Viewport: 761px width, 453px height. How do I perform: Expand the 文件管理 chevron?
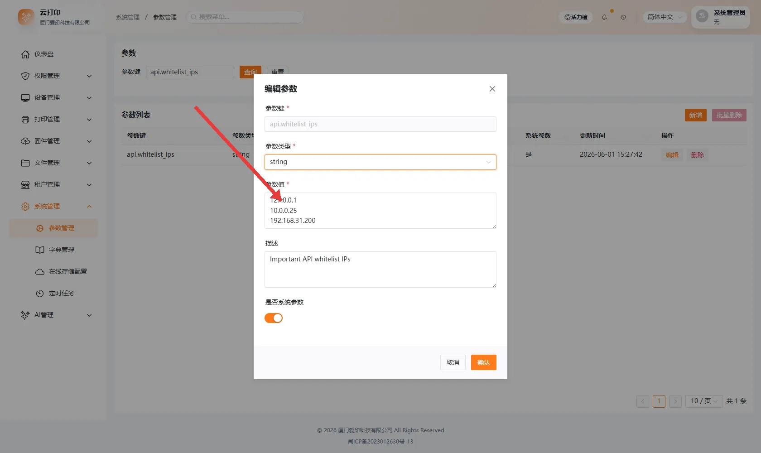click(x=89, y=163)
